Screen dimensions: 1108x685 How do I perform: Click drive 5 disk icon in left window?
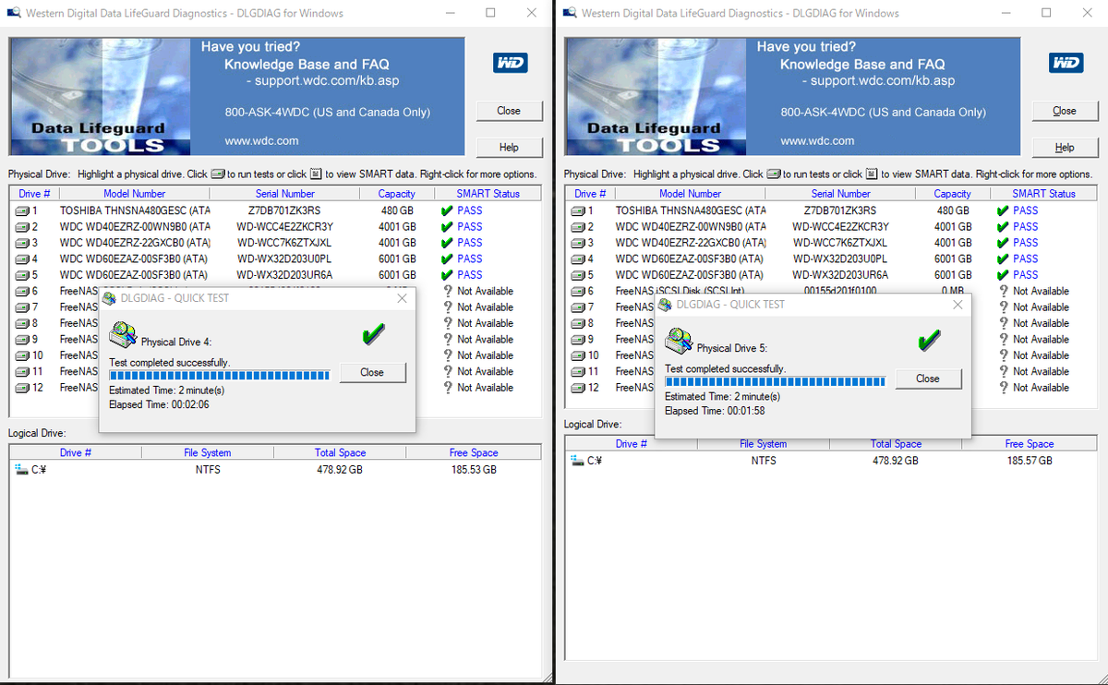[x=22, y=275]
